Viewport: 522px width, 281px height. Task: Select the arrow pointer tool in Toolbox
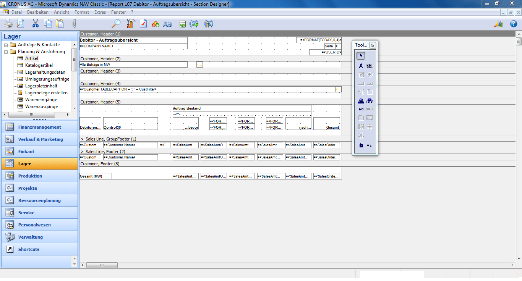tap(361, 56)
